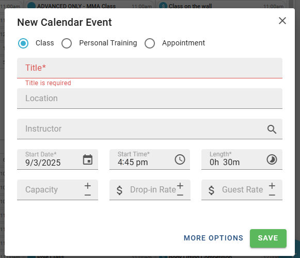Select the Class radio button
This screenshot has width=300, height=258.
23,43
